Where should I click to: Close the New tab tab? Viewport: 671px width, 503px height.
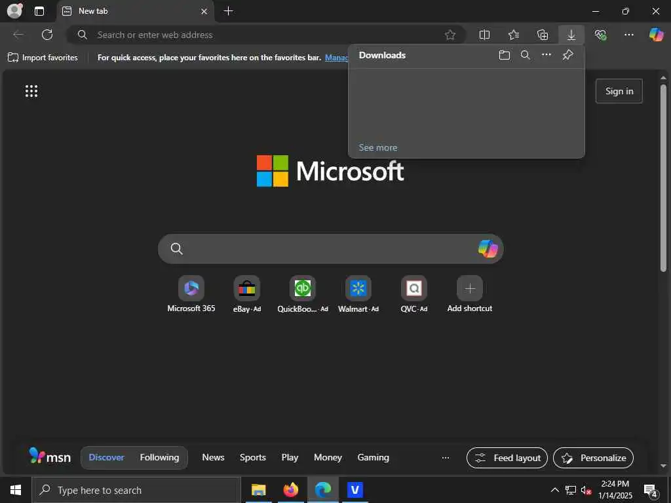(204, 12)
